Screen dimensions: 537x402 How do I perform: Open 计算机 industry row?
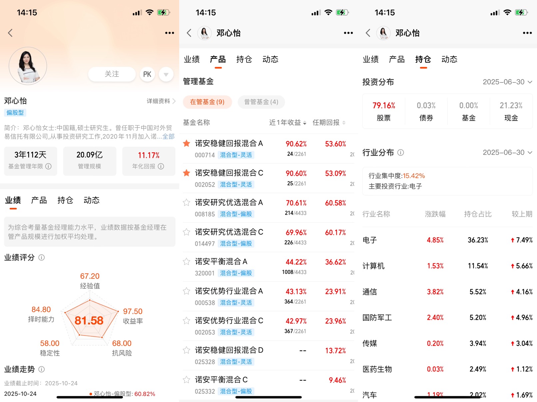[x=447, y=266]
